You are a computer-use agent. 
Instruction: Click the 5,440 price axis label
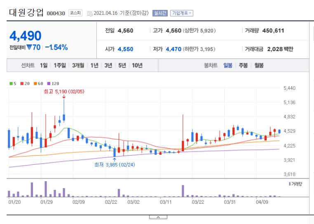pyautogui.click(x=289, y=88)
